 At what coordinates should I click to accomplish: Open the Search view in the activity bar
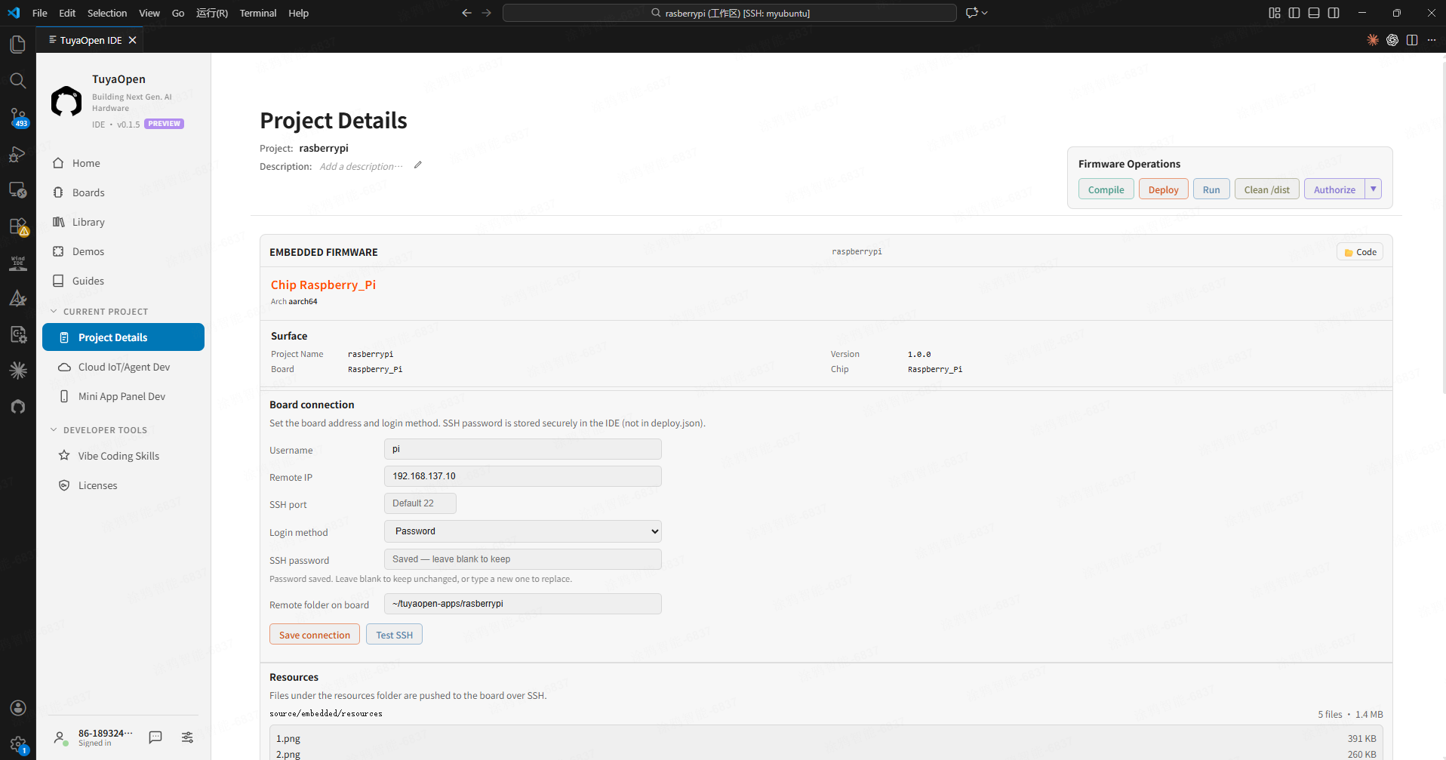18,81
